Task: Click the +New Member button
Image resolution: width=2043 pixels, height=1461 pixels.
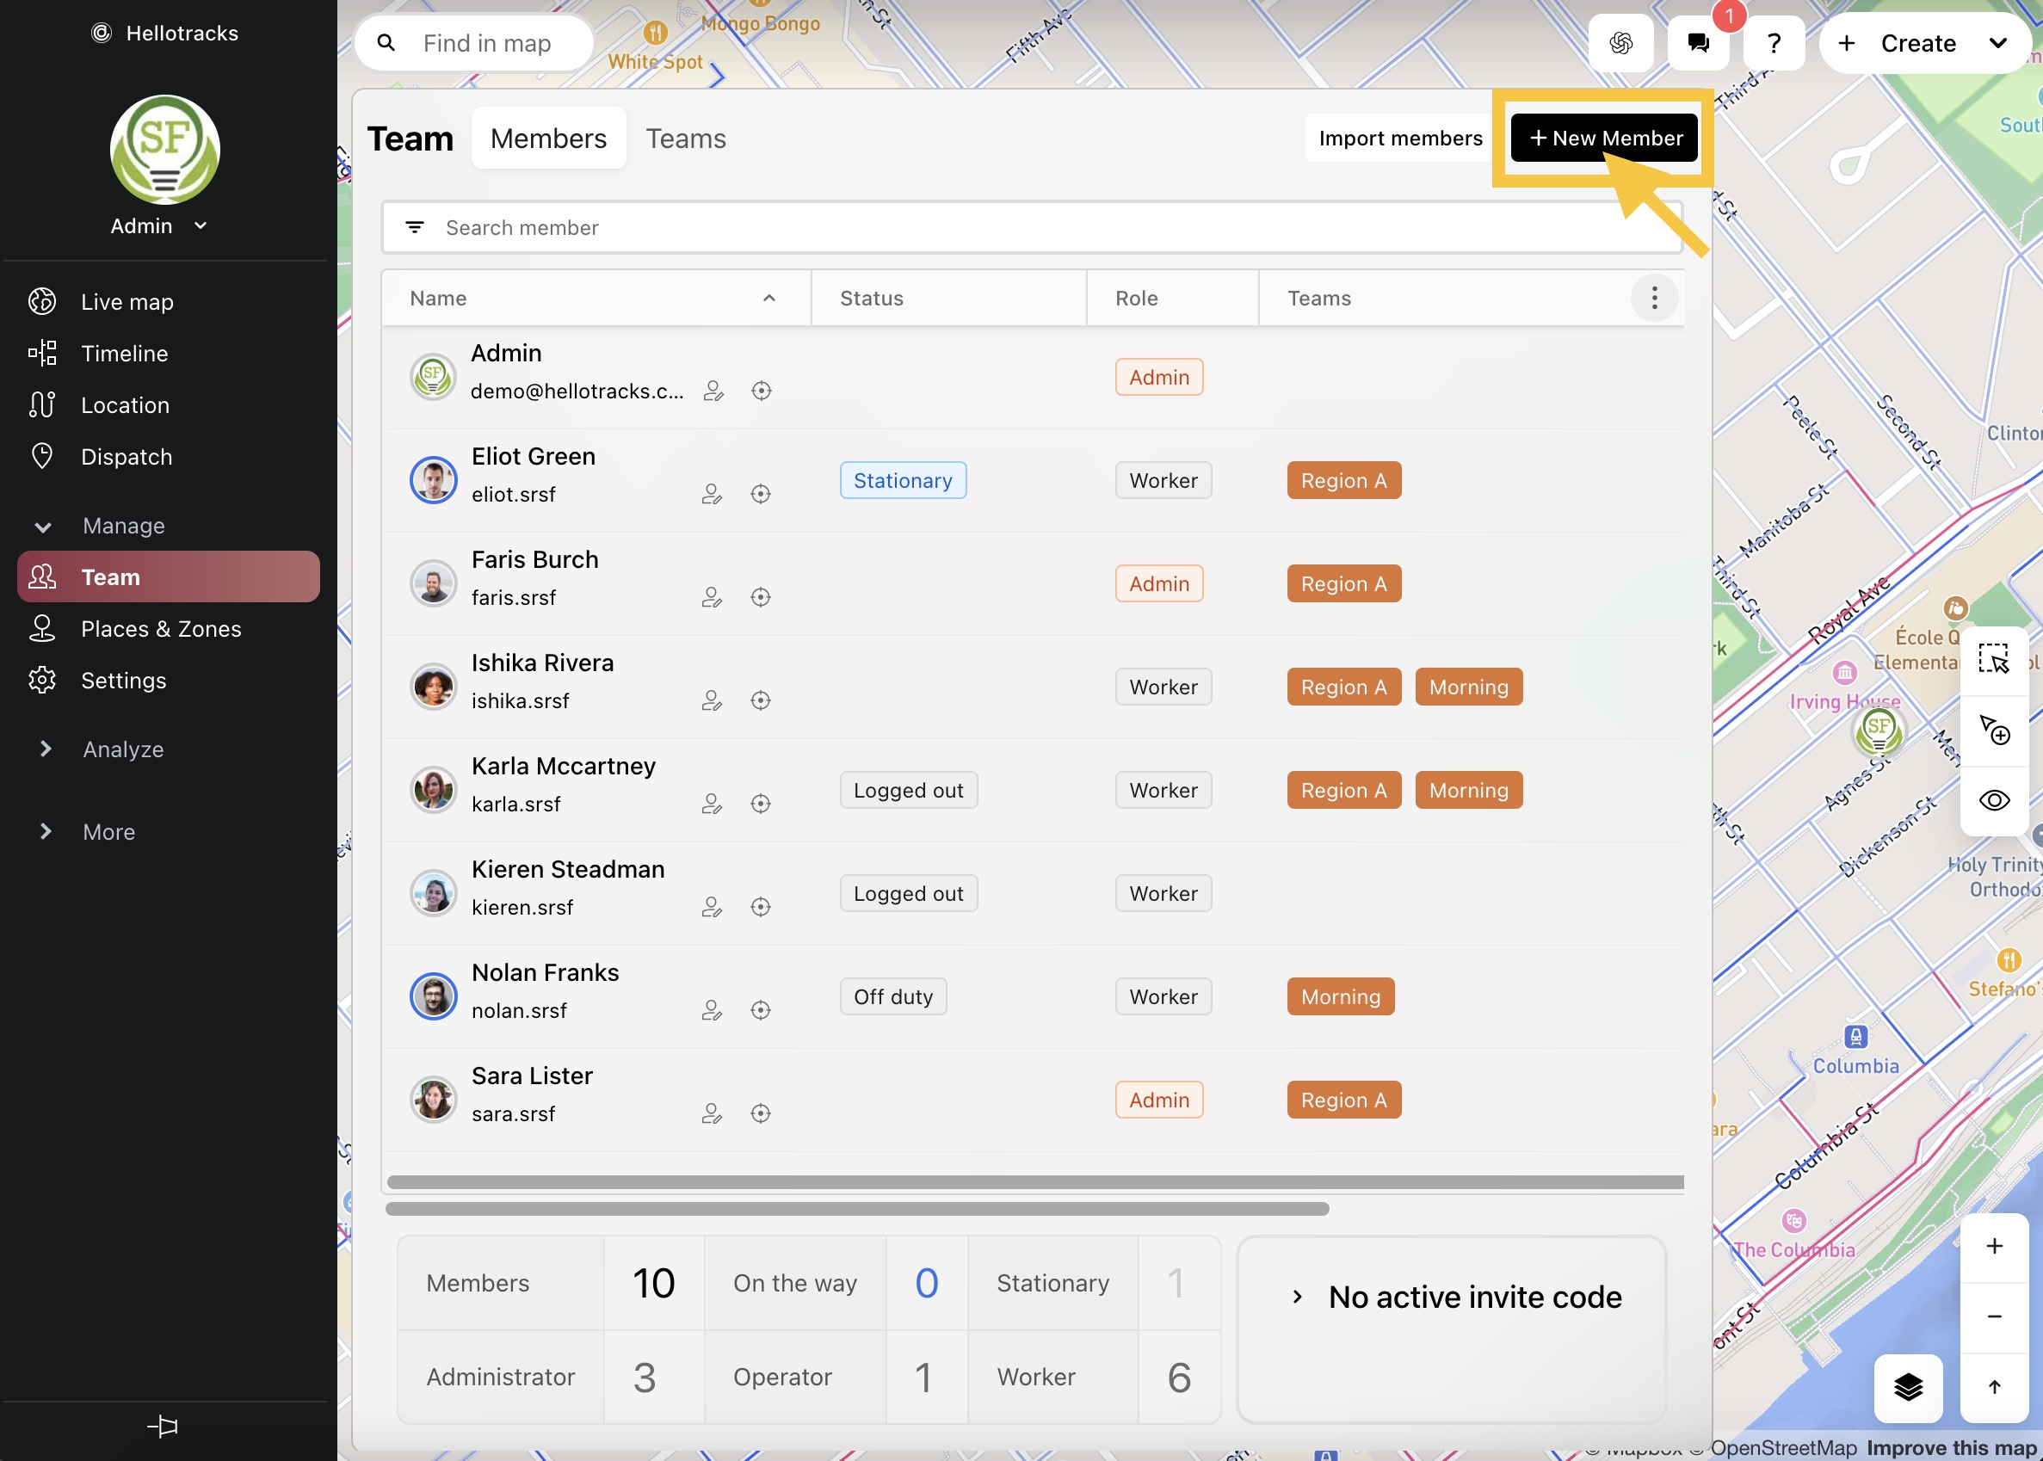Action: [x=1603, y=138]
